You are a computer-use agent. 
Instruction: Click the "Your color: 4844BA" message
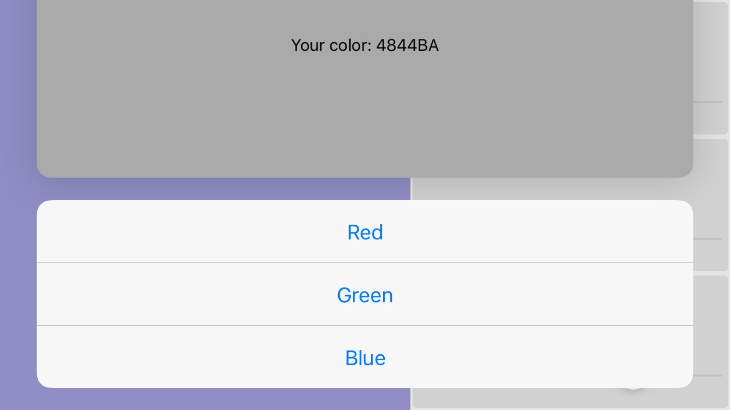pyautogui.click(x=365, y=45)
